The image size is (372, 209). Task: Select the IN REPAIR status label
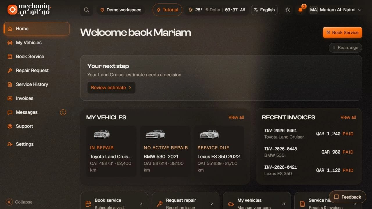click(x=102, y=148)
